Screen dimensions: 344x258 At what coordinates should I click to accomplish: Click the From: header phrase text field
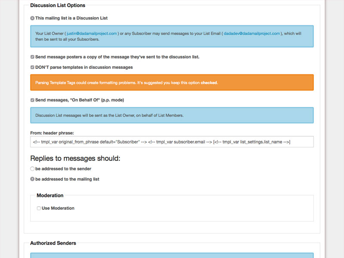click(172, 142)
